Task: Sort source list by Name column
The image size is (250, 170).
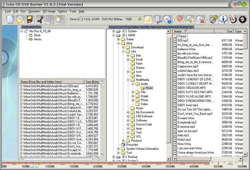Action: [193, 32]
